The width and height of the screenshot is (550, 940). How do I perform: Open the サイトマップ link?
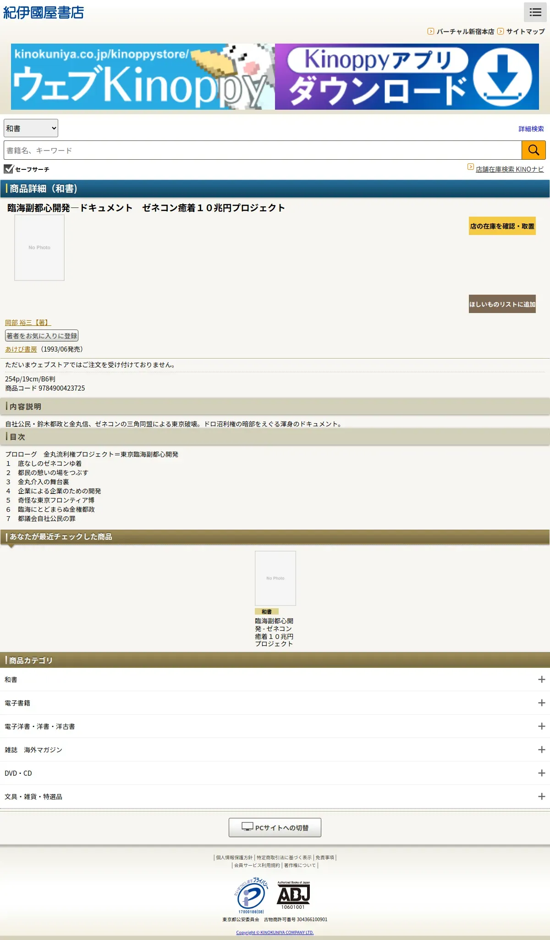click(x=525, y=32)
